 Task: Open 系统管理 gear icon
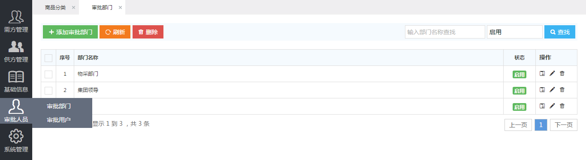[x=16, y=136]
